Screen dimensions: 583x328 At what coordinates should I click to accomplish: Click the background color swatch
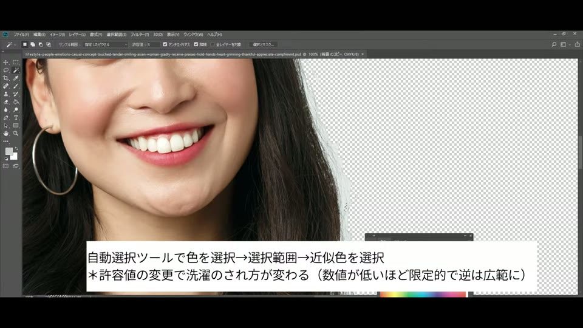(15, 157)
